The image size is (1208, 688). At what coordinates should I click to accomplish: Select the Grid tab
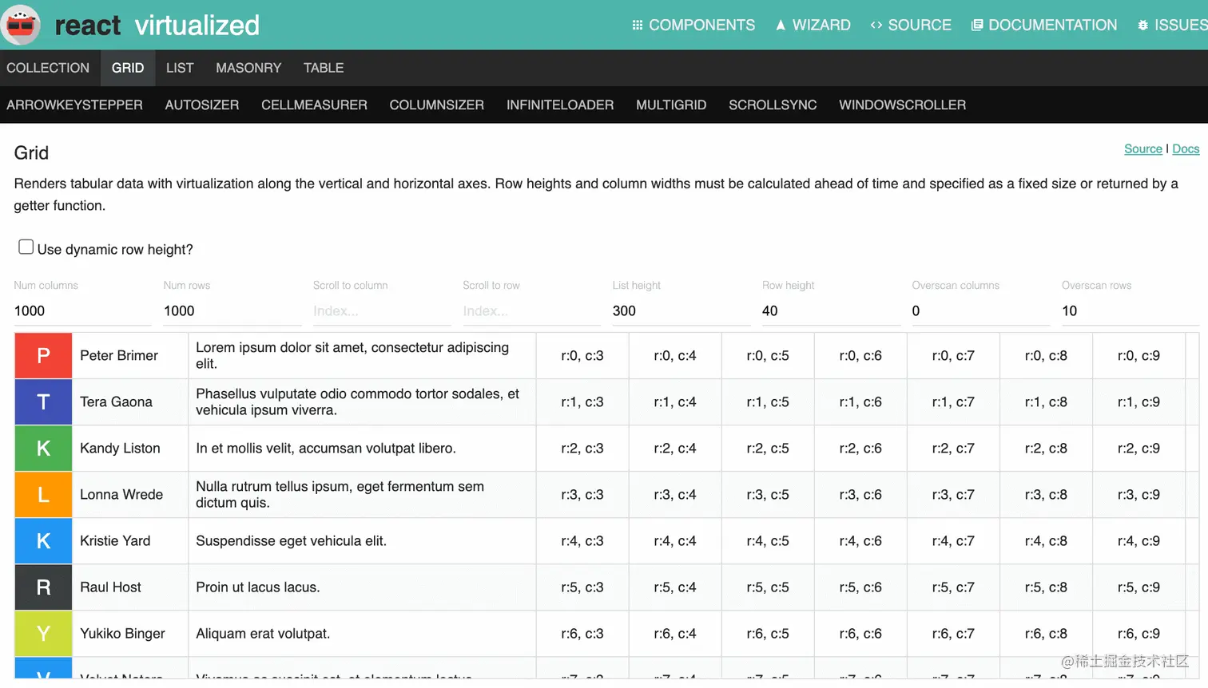click(x=128, y=68)
